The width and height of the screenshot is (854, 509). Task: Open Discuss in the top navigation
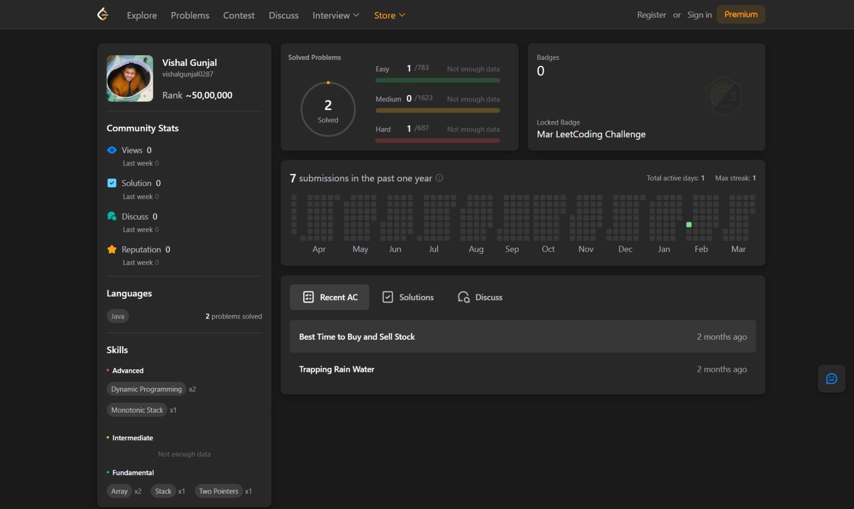click(x=283, y=15)
